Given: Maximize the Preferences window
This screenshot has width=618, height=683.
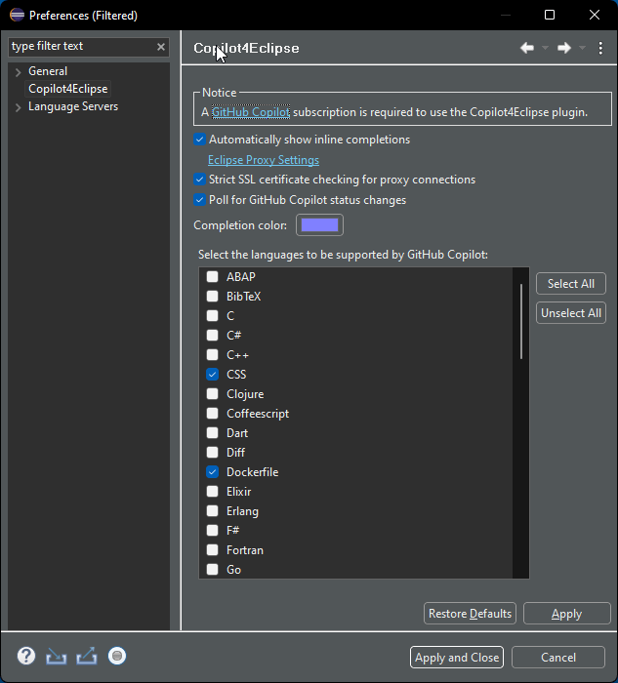Looking at the screenshot, I should click(550, 15).
